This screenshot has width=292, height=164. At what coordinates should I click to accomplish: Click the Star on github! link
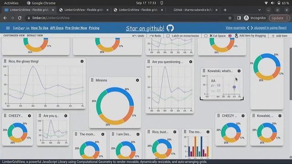point(145,28)
